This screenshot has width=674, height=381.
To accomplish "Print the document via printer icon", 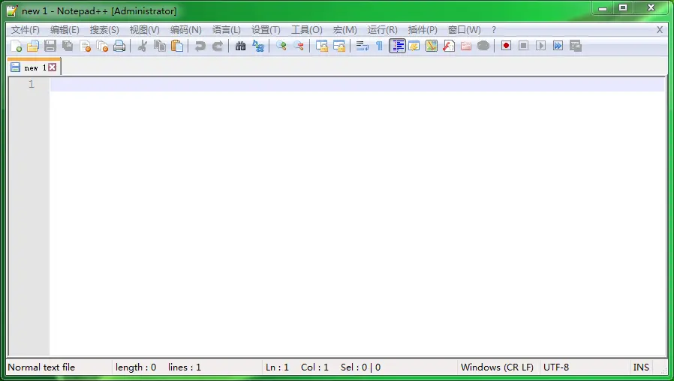I will (119, 46).
